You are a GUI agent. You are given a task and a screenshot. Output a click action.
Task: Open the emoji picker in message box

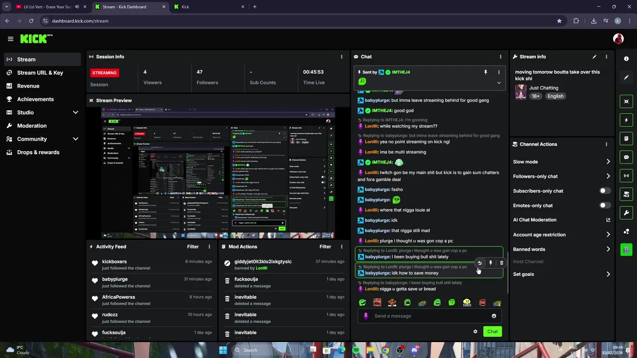coord(494,316)
